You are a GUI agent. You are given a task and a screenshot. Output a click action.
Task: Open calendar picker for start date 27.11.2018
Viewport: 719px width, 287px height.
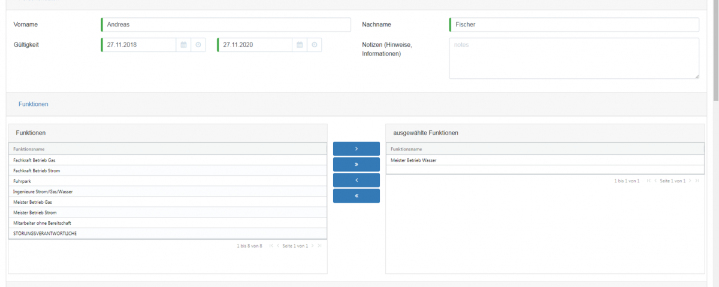point(183,45)
